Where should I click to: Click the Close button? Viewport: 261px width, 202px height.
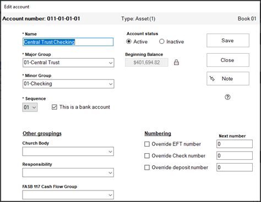228,60
